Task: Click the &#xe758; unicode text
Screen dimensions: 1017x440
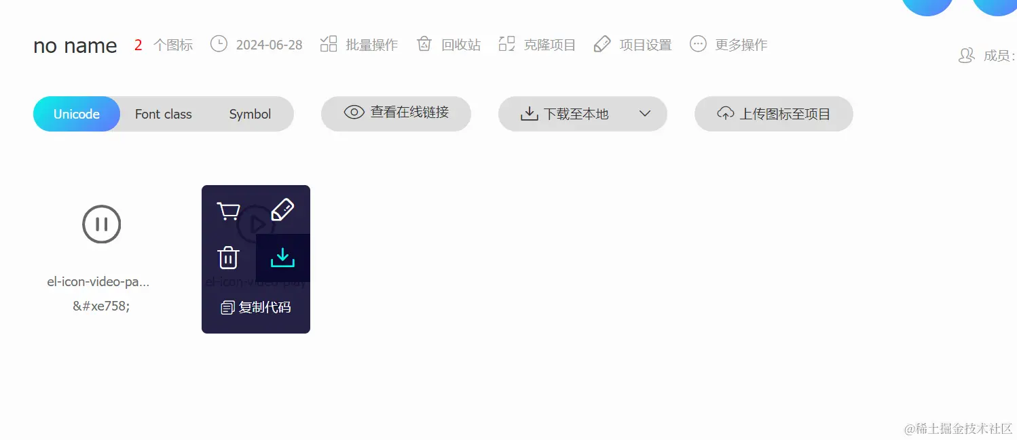Action: [x=102, y=306]
